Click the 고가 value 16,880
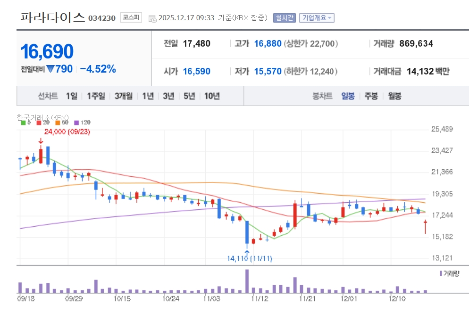Screen dimensions: 469x321 point(268,44)
